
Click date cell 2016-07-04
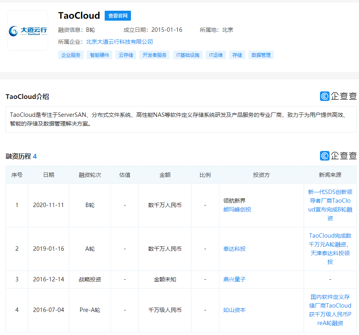[48, 310]
